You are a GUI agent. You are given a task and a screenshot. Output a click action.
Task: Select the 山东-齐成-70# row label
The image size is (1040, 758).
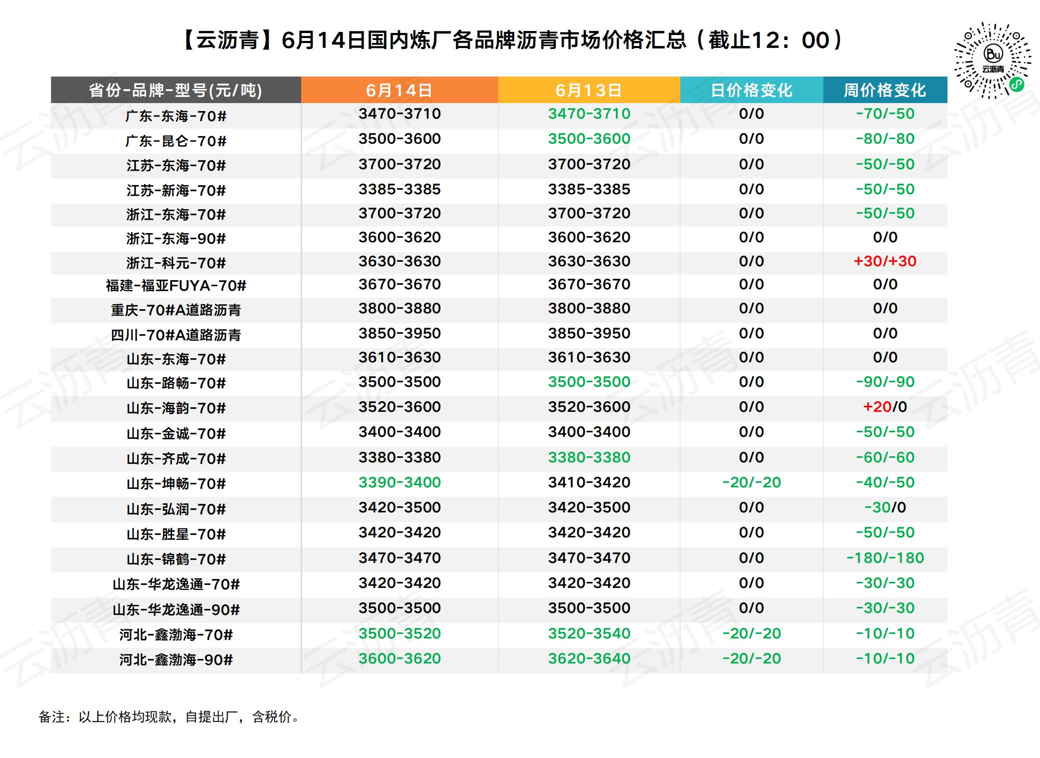[x=176, y=459]
